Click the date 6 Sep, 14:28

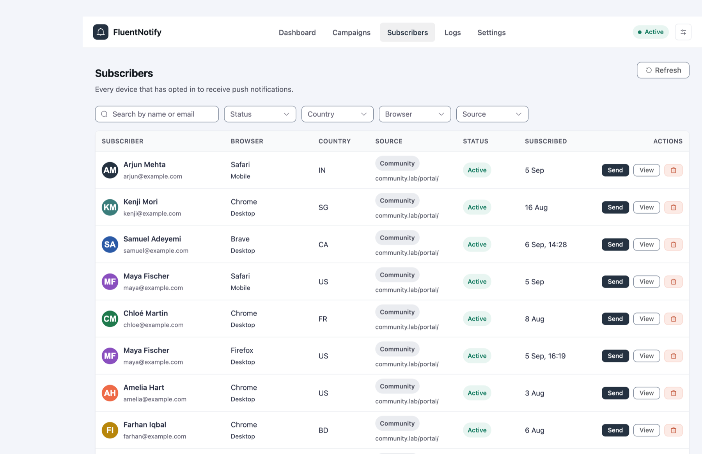point(546,245)
